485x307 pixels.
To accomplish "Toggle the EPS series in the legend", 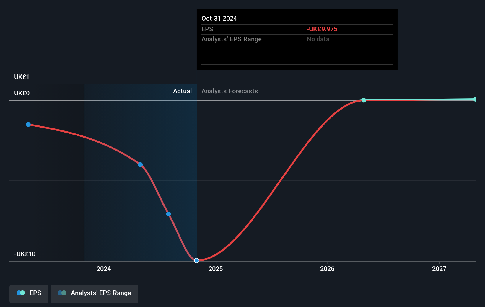I will point(29,293).
